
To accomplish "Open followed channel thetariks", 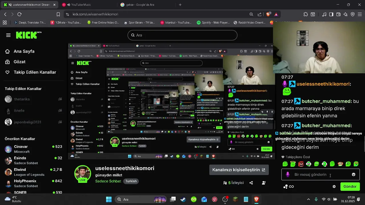I will [34, 99].
